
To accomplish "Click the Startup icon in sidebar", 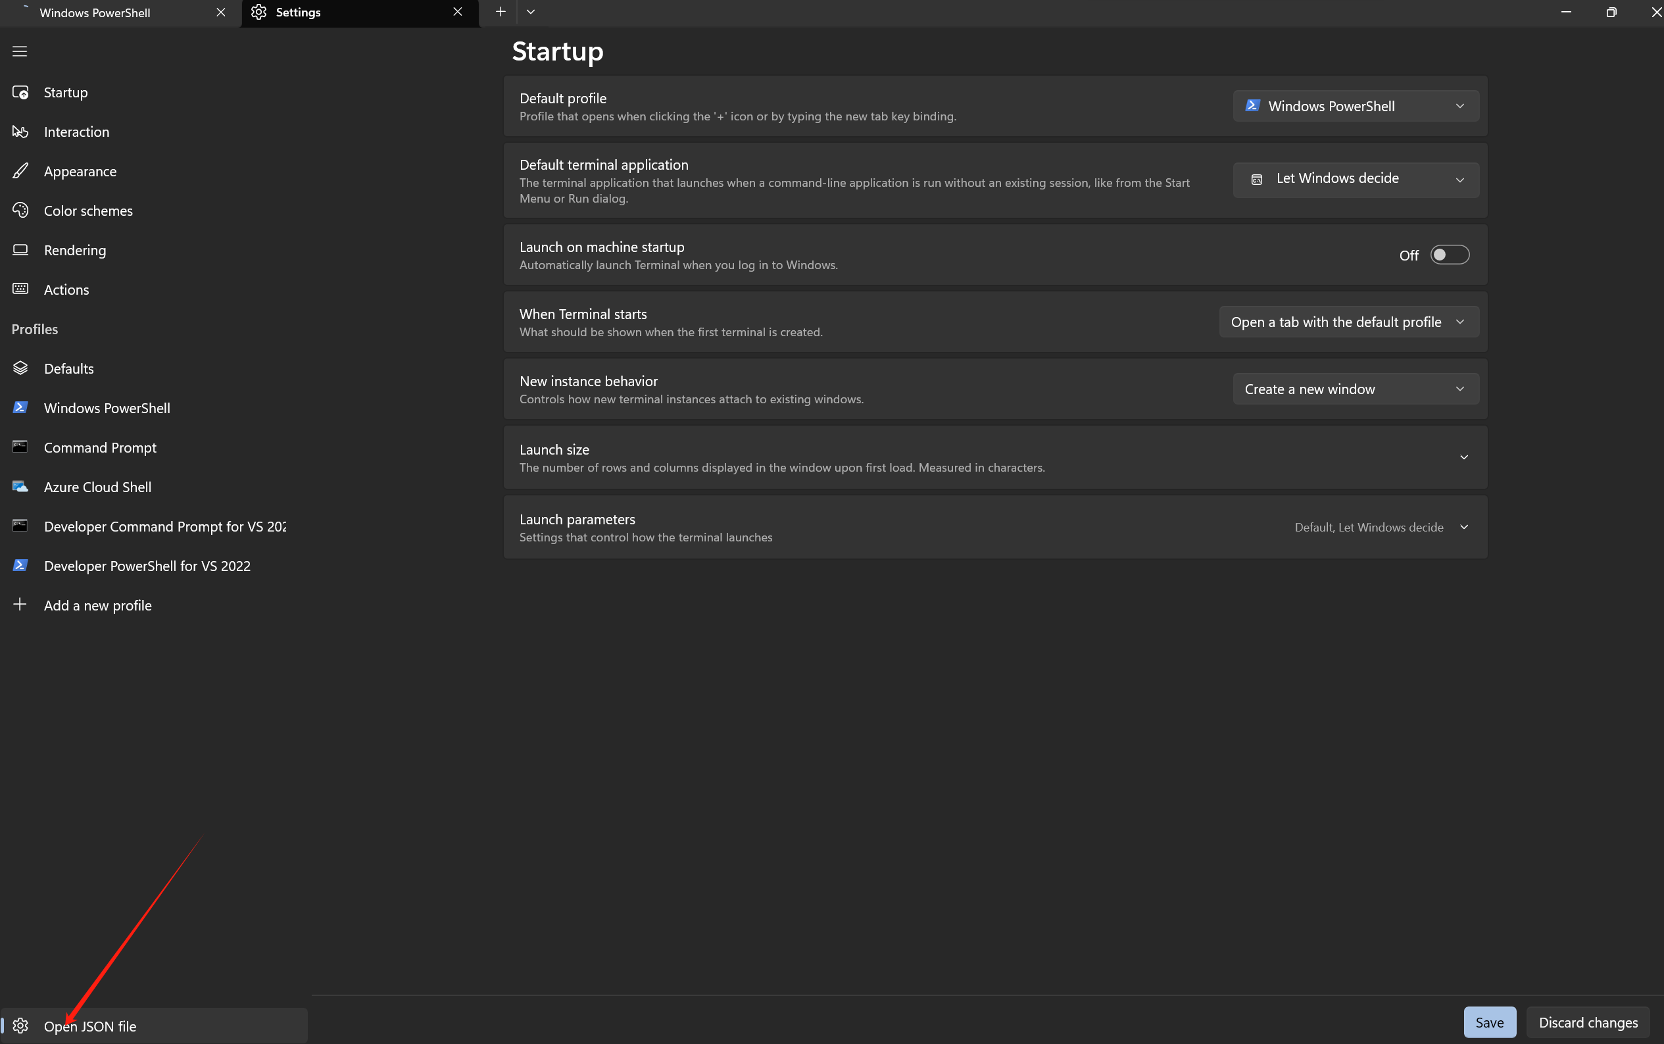I will [x=20, y=92].
